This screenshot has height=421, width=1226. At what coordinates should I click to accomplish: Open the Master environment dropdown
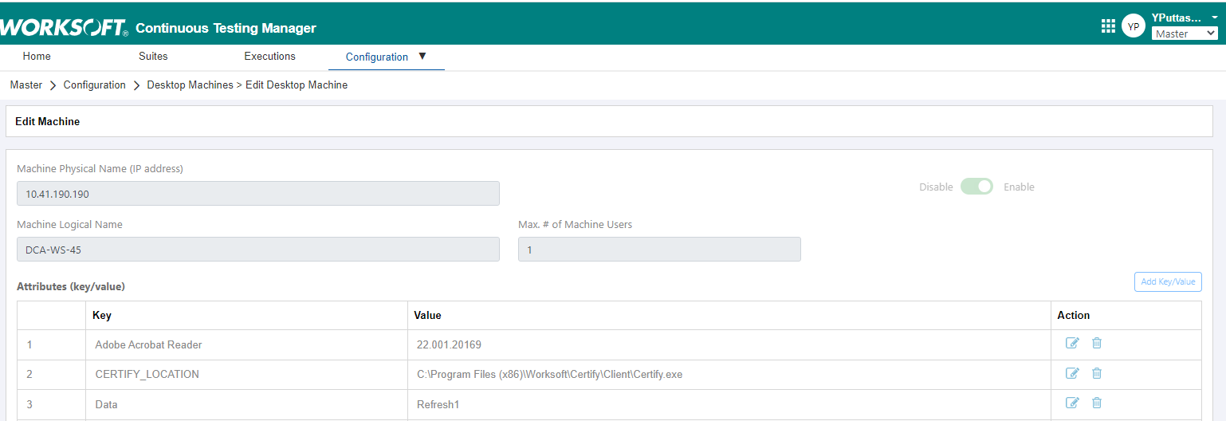pyautogui.click(x=1185, y=33)
